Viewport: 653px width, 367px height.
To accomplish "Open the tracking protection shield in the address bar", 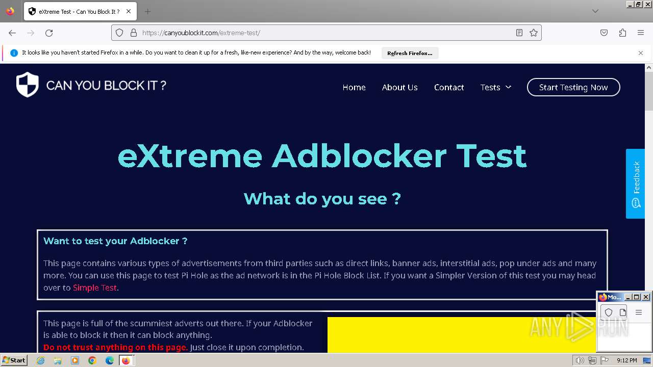I will [x=119, y=33].
